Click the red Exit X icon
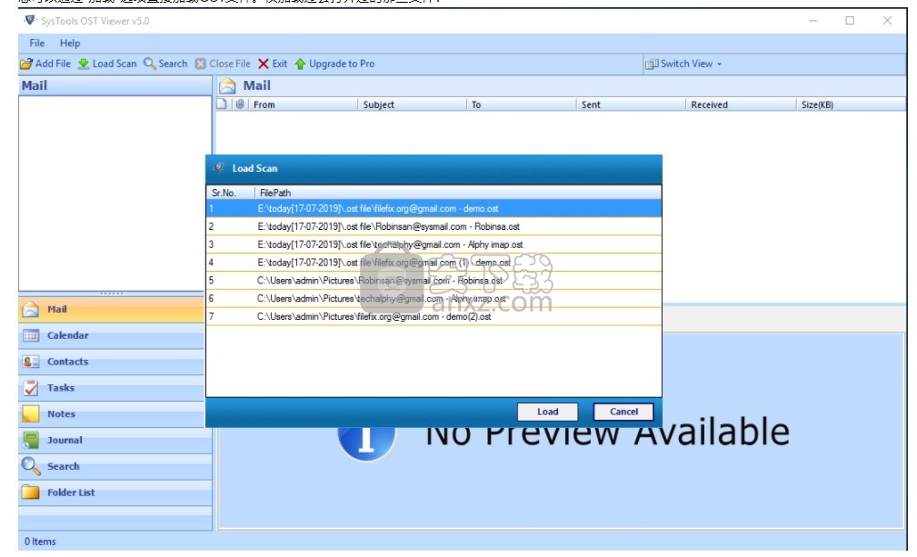The image size is (917, 557). pos(264,64)
